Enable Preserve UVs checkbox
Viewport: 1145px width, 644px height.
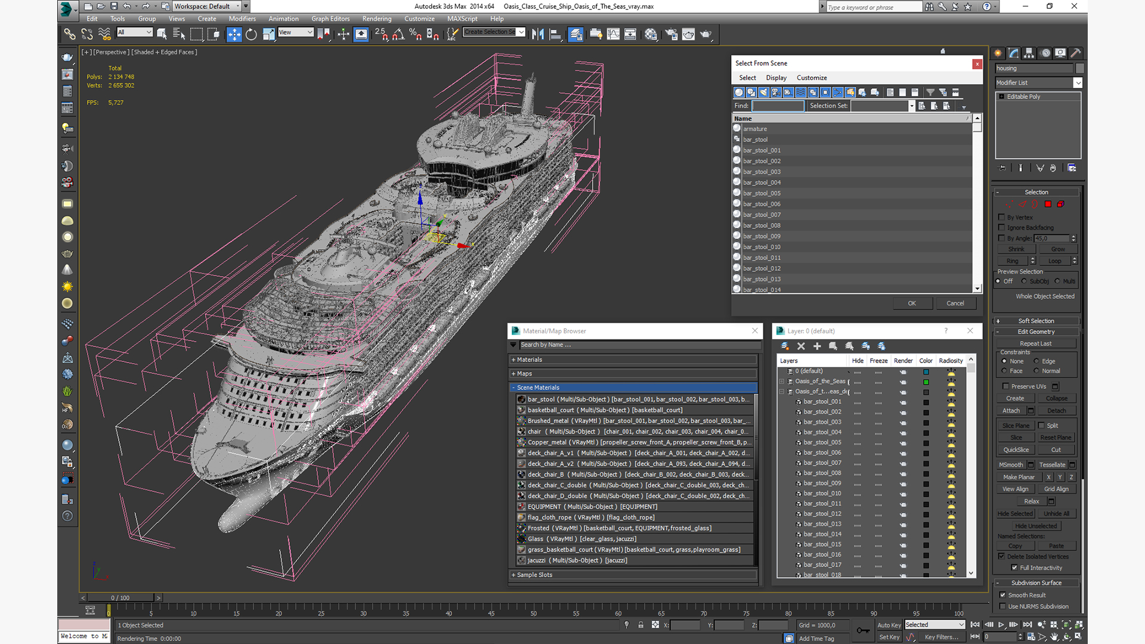[1006, 386]
